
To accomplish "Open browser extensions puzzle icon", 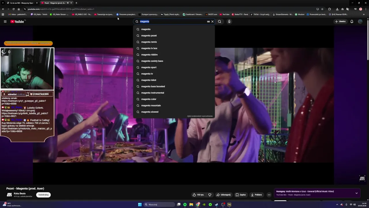I will click(330, 9).
